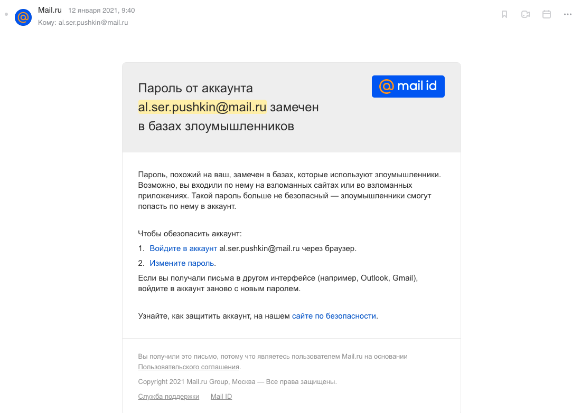Image resolution: width=581 pixels, height=413 pixels.
Task: Start a video call from the camera icon
Action: pos(526,14)
